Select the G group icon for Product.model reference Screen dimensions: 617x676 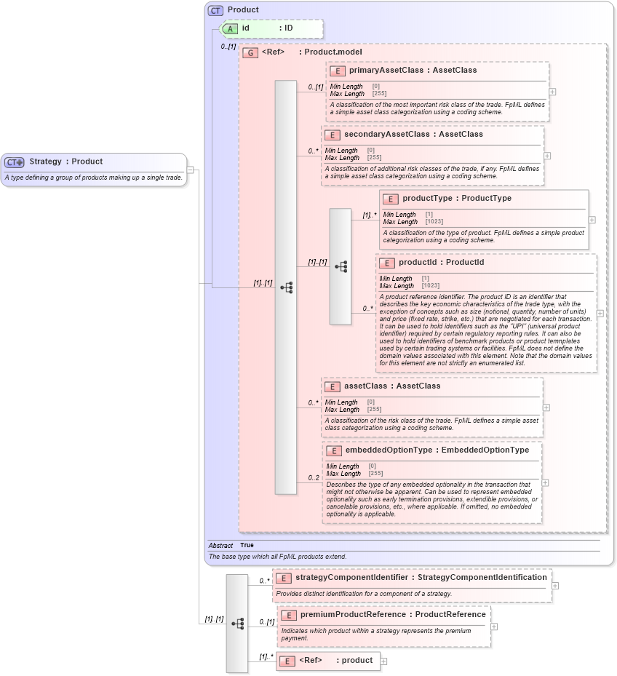tap(251, 53)
